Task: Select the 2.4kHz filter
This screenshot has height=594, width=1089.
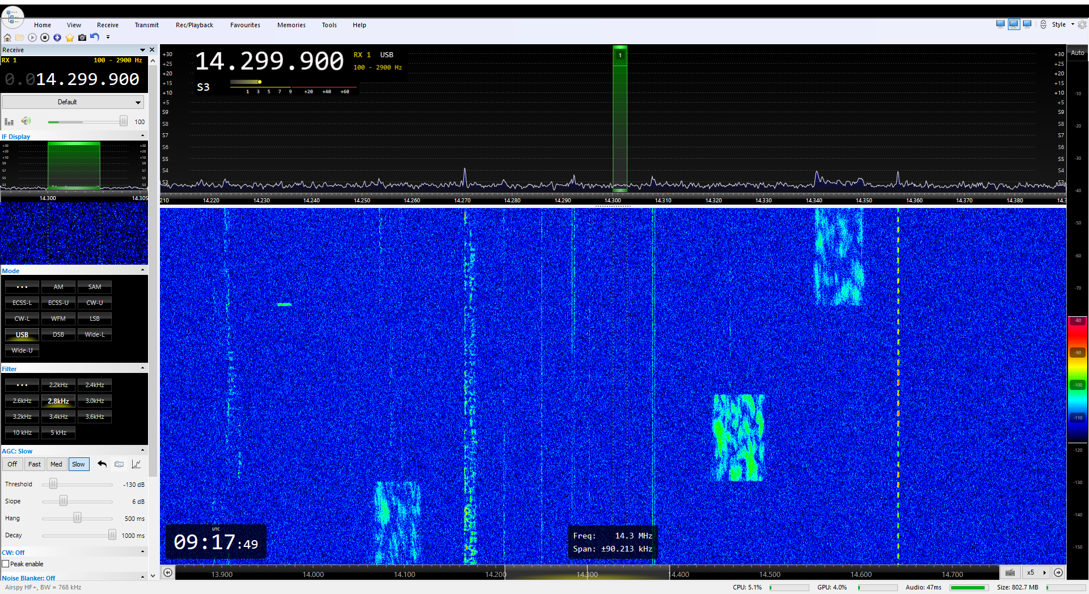Action: click(x=95, y=385)
